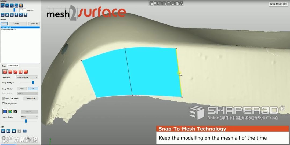290x145 pixels.
Task: Click the second Align icon
Action: pos(8,131)
